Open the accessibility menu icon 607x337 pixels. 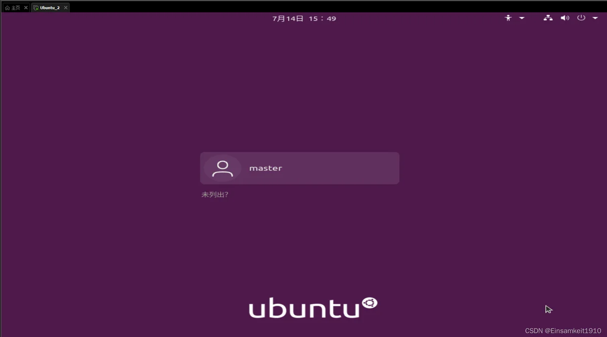pyautogui.click(x=508, y=18)
